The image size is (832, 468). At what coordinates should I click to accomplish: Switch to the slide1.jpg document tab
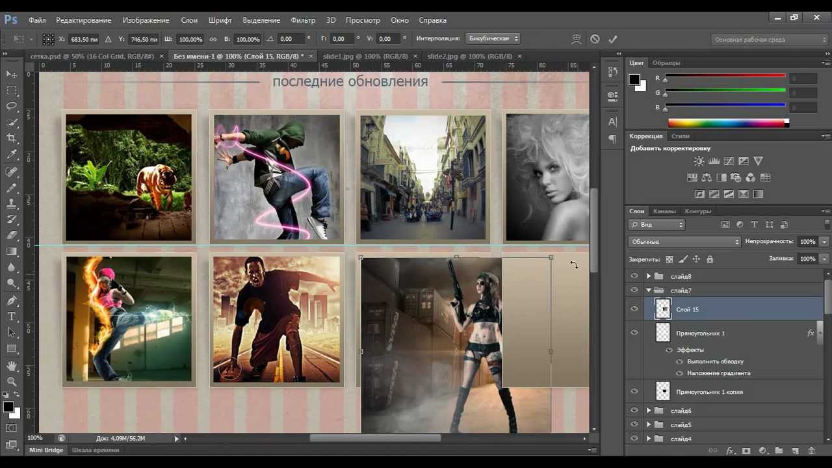[365, 57]
